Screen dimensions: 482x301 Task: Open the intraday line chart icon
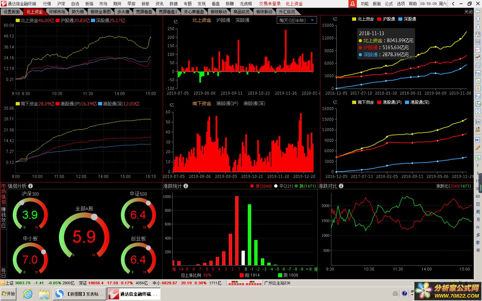click(x=478, y=50)
